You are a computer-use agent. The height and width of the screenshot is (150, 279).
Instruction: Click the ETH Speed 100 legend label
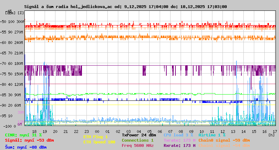click(99, 142)
